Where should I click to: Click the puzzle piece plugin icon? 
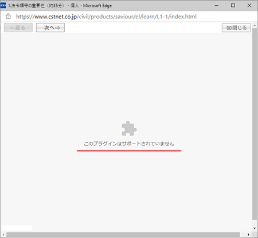tap(129, 128)
